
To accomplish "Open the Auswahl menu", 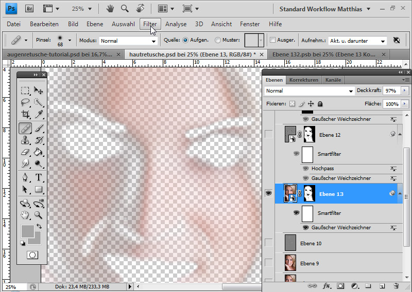I will point(123,24).
